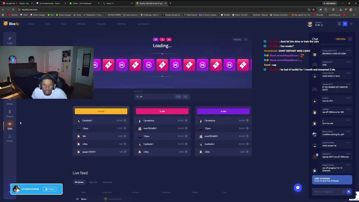The height and width of the screenshot is (202, 359).
Task: Open Affiliates page
Action: [x=81, y=24]
